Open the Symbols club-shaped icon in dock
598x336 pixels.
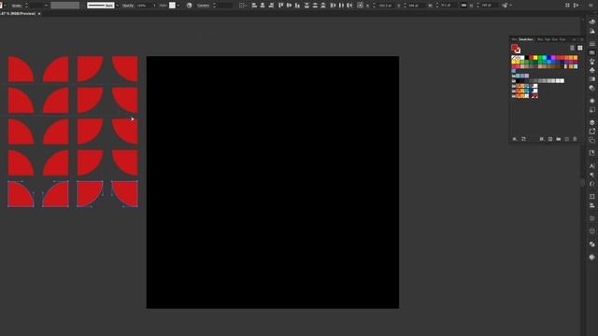tap(591, 71)
